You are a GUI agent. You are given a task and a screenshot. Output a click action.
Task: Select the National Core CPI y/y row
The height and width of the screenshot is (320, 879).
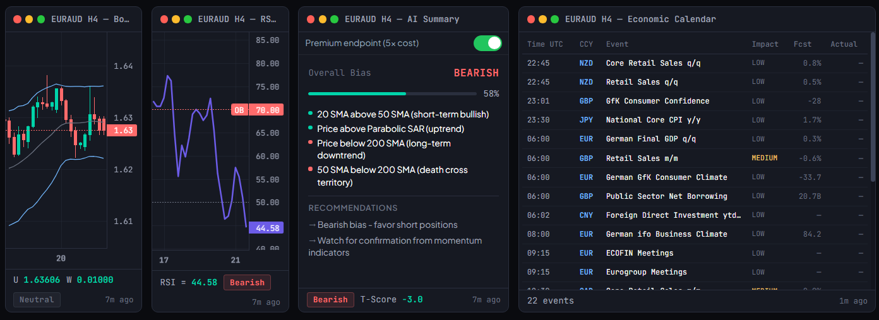click(697, 120)
